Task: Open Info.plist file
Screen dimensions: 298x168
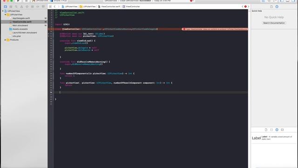Action: (17, 36)
